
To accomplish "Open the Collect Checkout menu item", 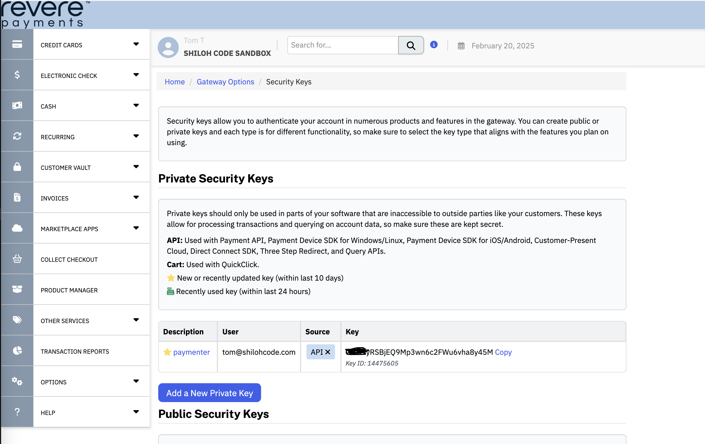I will (x=69, y=260).
